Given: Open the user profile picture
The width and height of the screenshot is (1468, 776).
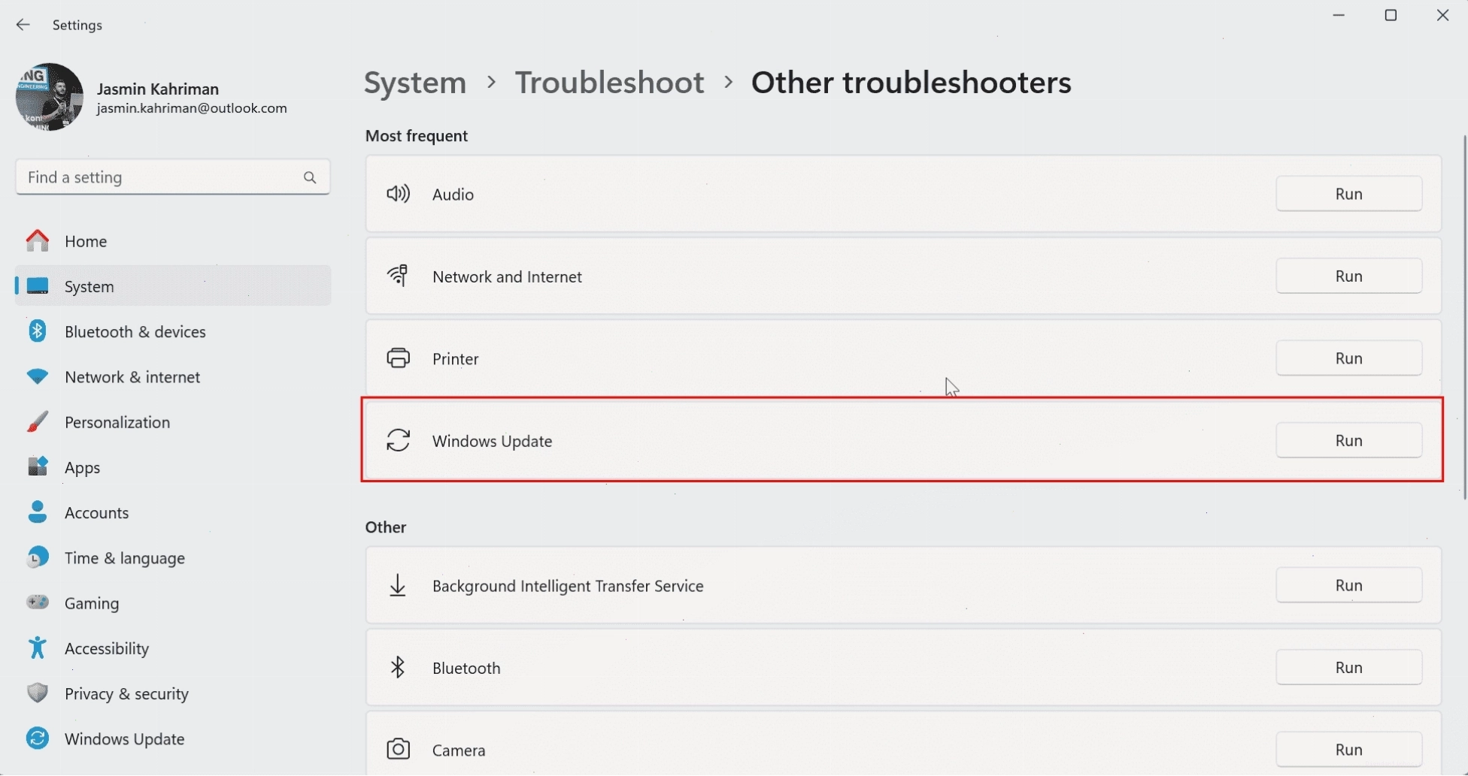Looking at the screenshot, I should [50, 97].
